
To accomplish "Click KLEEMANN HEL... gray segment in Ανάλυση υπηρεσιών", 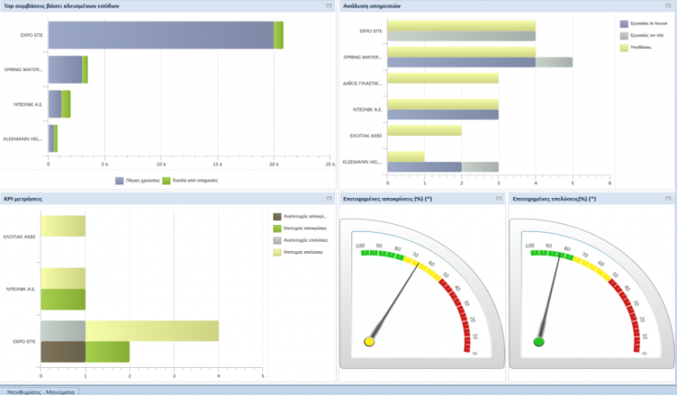I will 480,167.
